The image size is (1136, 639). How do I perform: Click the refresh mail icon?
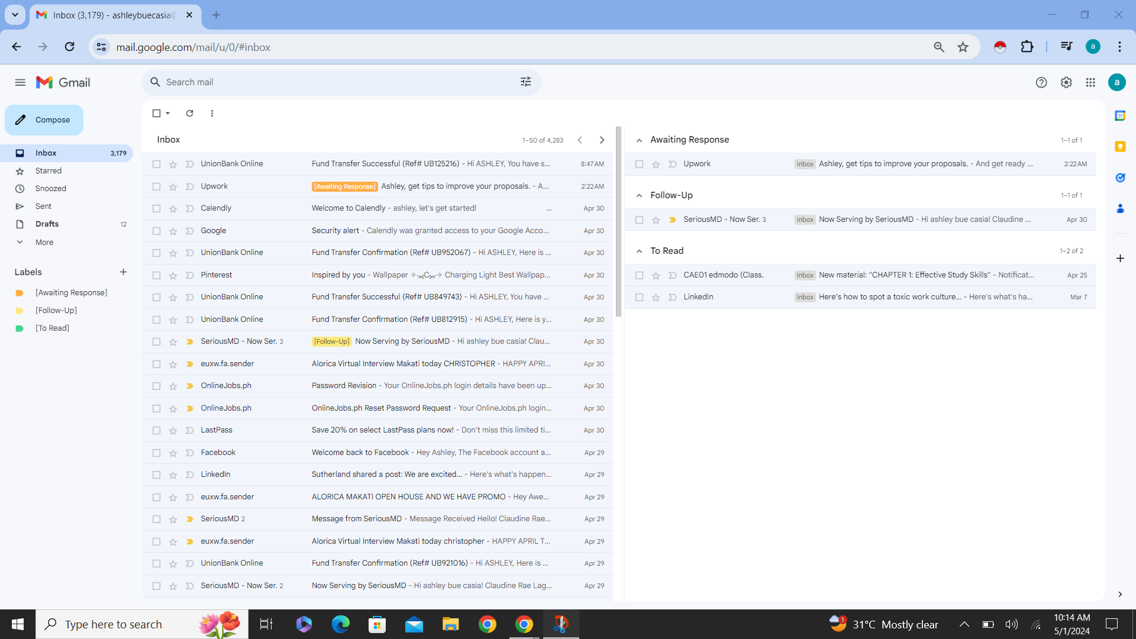(x=189, y=113)
